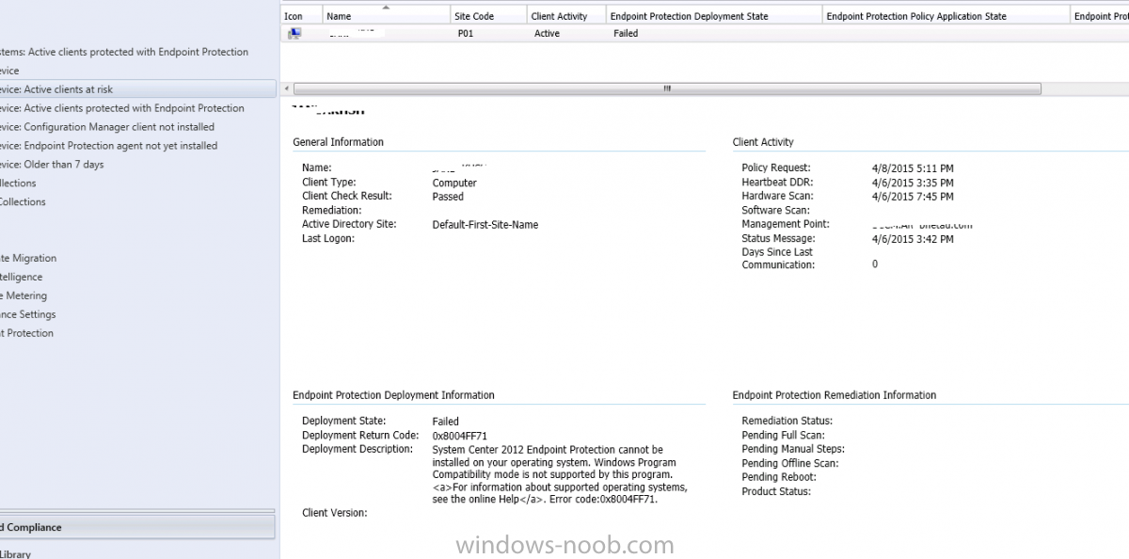Select the Icon column header
Viewport: 1129px width, 559px height.
click(x=301, y=16)
